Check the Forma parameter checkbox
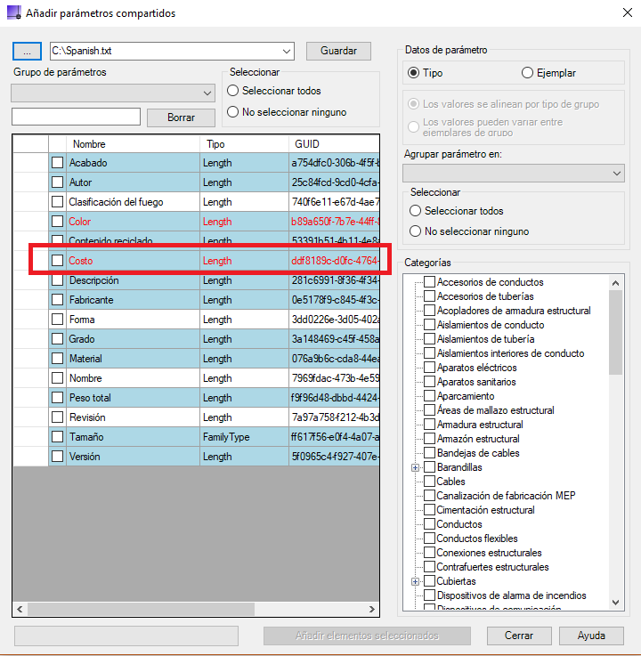The width and height of the screenshot is (641, 656). [x=57, y=320]
